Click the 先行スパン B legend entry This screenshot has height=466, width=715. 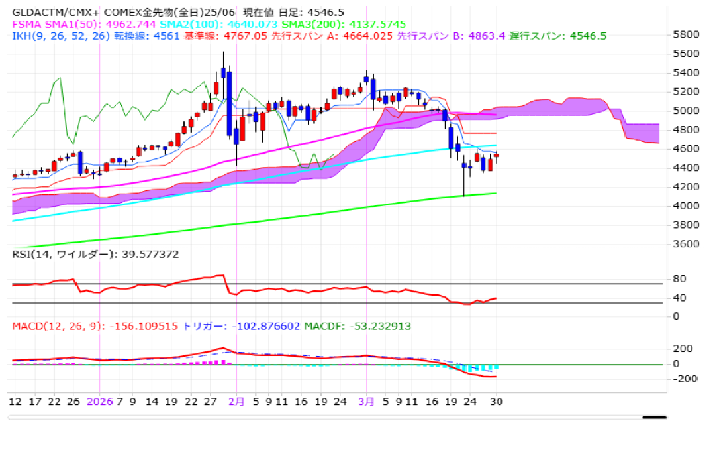pos(451,36)
